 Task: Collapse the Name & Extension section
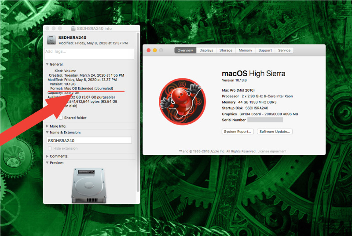pos(47,133)
